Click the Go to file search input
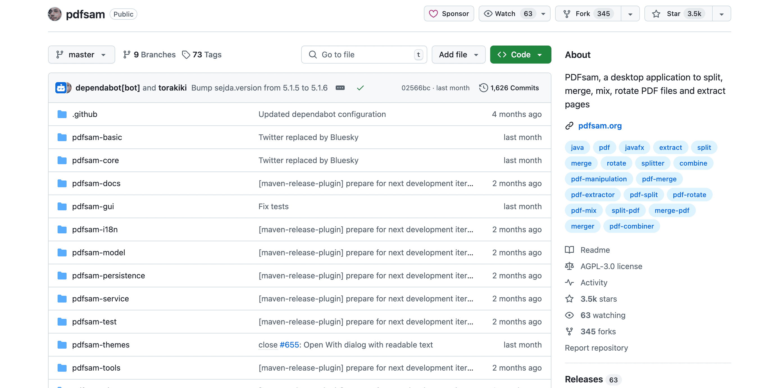This screenshot has height=388, width=768. point(364,54)
